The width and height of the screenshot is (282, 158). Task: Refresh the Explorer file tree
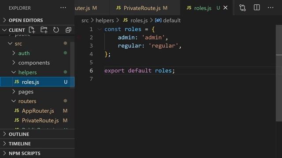coord(56,30)
